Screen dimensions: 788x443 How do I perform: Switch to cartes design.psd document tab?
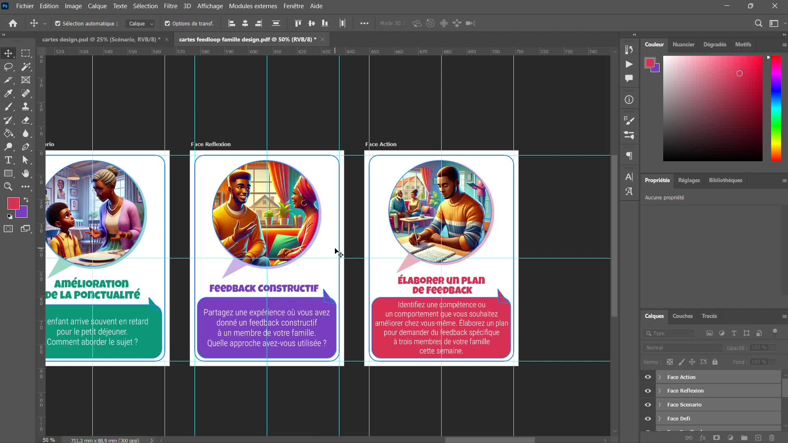pyautogui.click(x=101, y=39)
